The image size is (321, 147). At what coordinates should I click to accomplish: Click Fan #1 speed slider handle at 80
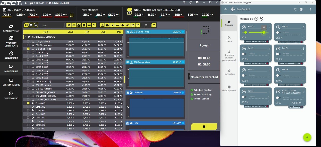(x=264, y=32)
